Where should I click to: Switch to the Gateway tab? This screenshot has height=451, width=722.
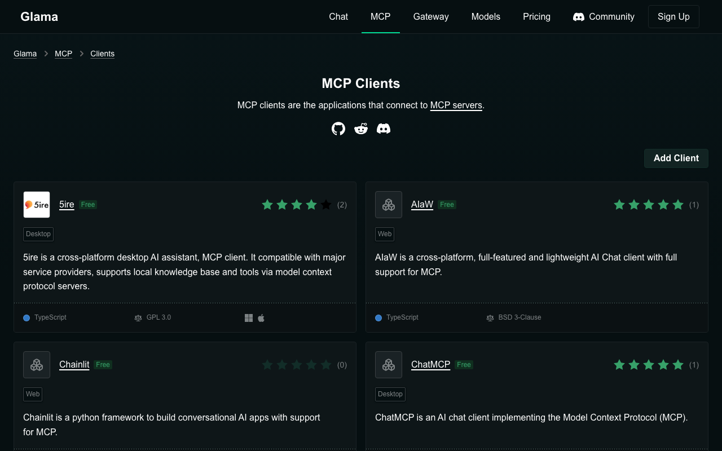(431, 17)
